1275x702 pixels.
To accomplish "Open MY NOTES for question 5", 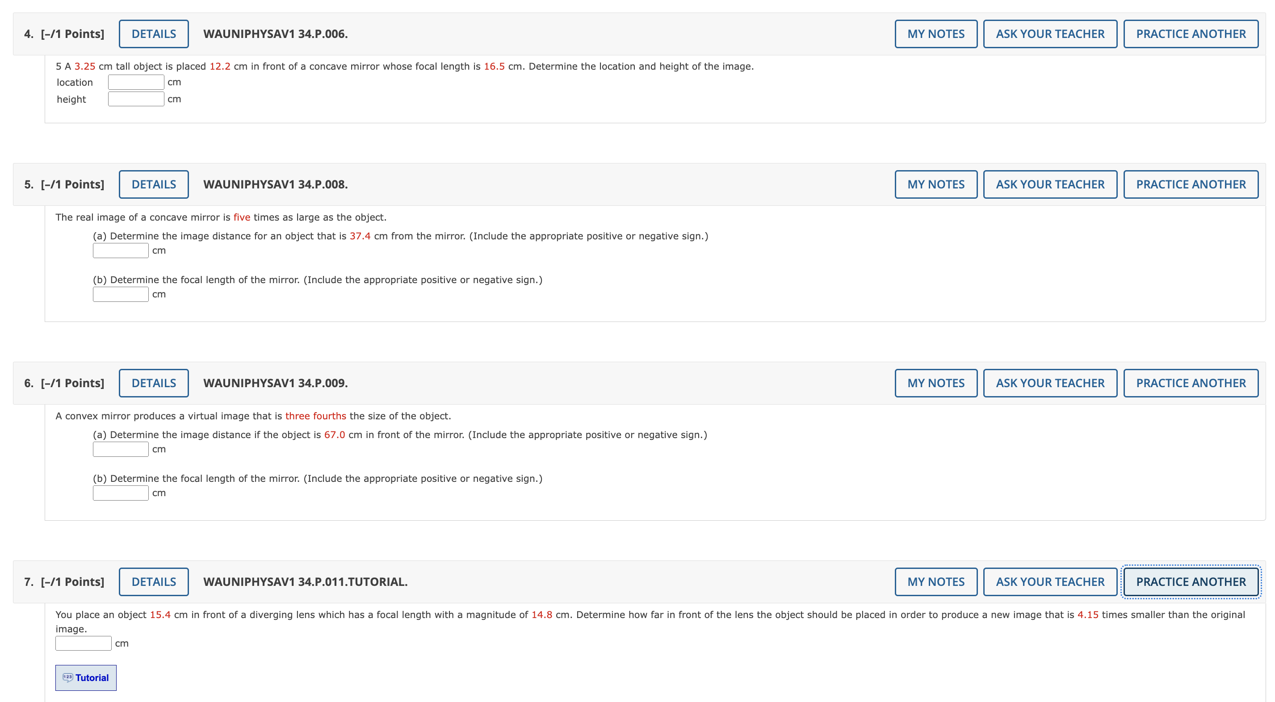I will click(935, 184).
